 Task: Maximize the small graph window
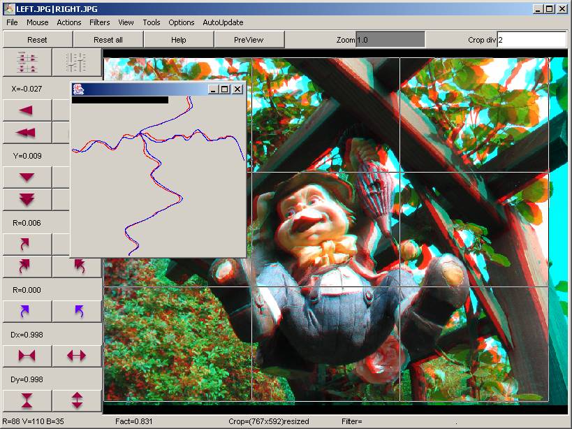225,89
